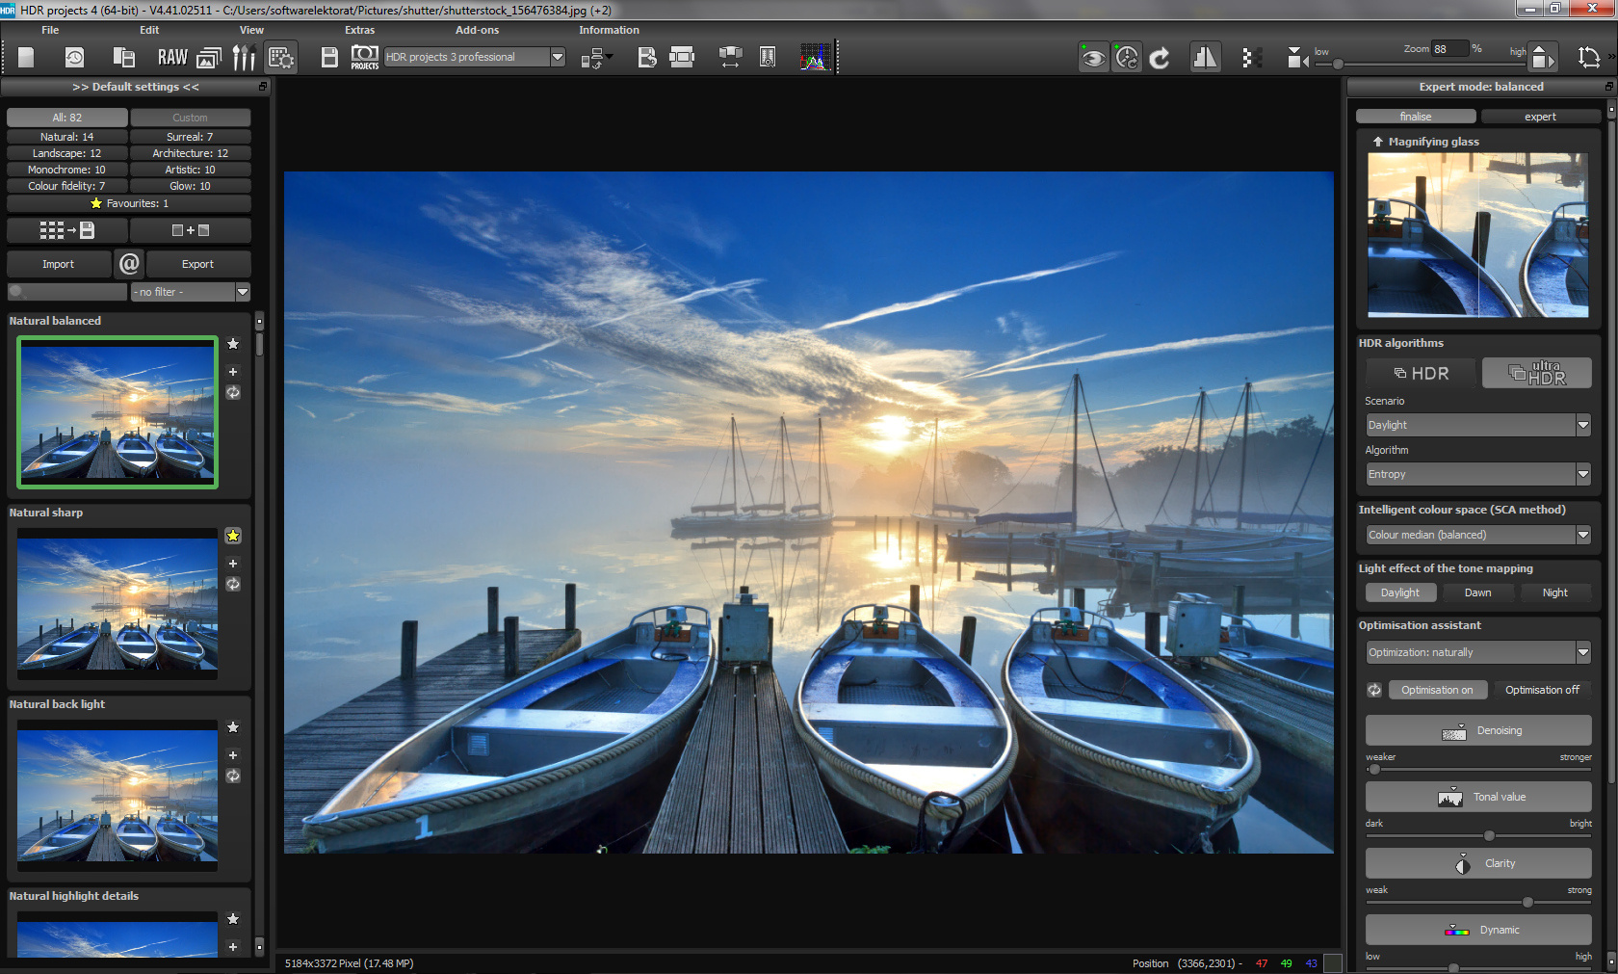Click the RAW module toolbar icon
This screenshot has width=1618, height=974.
click(172, 58)
